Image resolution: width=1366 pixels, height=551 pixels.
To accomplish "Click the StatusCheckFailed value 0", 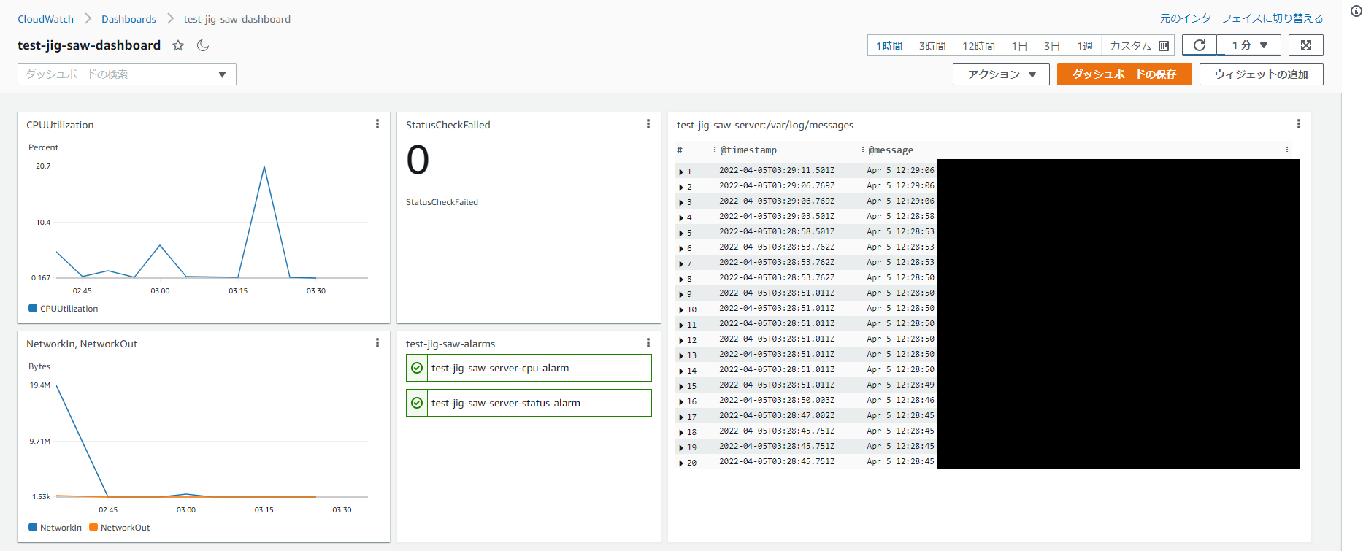I will coord(418,160).
